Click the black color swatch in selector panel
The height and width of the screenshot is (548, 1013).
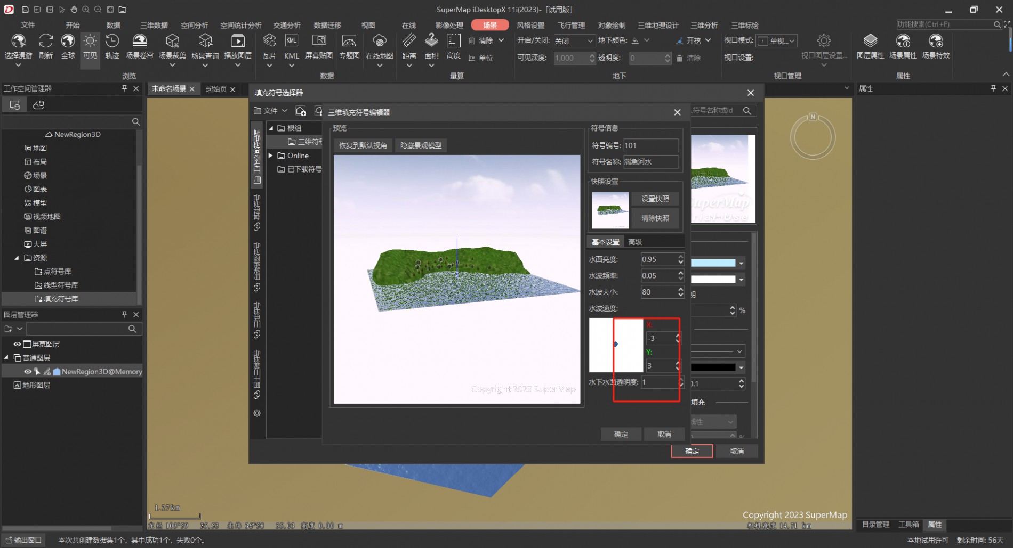click(x=713, y=367)
